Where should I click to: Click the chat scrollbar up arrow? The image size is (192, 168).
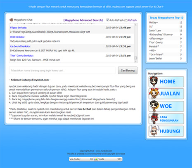coord(136,25)
